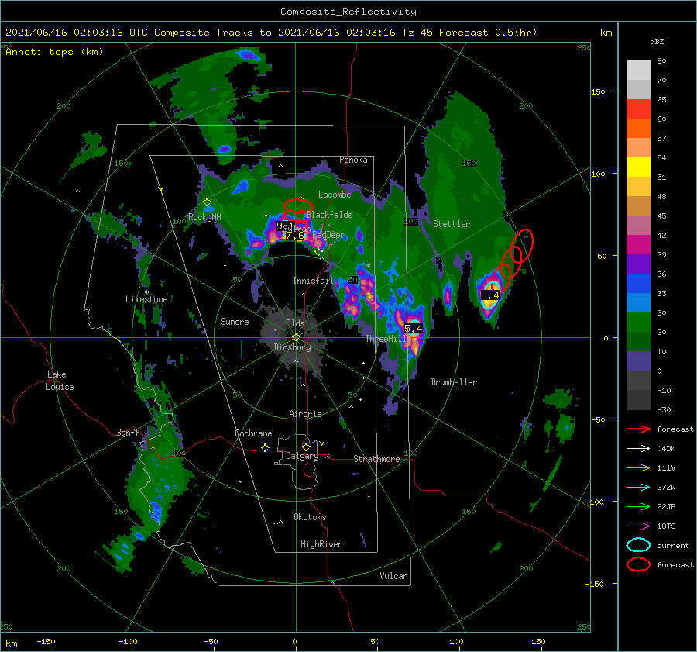Click the 2021/06/16 02:03:16 UTC header line
This screenshot has width=697, height=652.
point(271,33)
